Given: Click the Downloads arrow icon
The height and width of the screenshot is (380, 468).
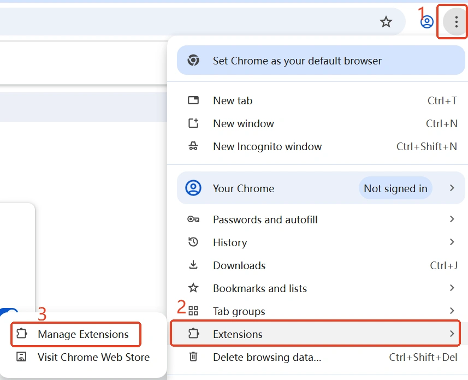Looking at the screenshot, I should [x=193, y=265].
